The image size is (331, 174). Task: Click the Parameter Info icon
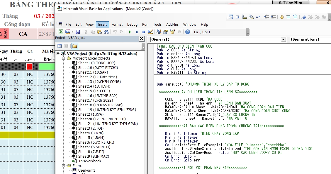click(x=251, y=17)
